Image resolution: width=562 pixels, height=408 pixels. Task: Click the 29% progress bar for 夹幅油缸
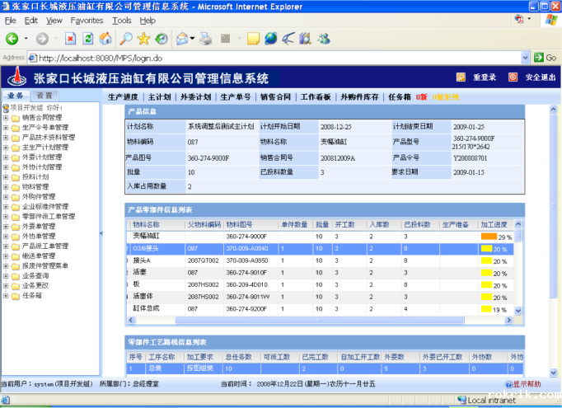[497, 237]
